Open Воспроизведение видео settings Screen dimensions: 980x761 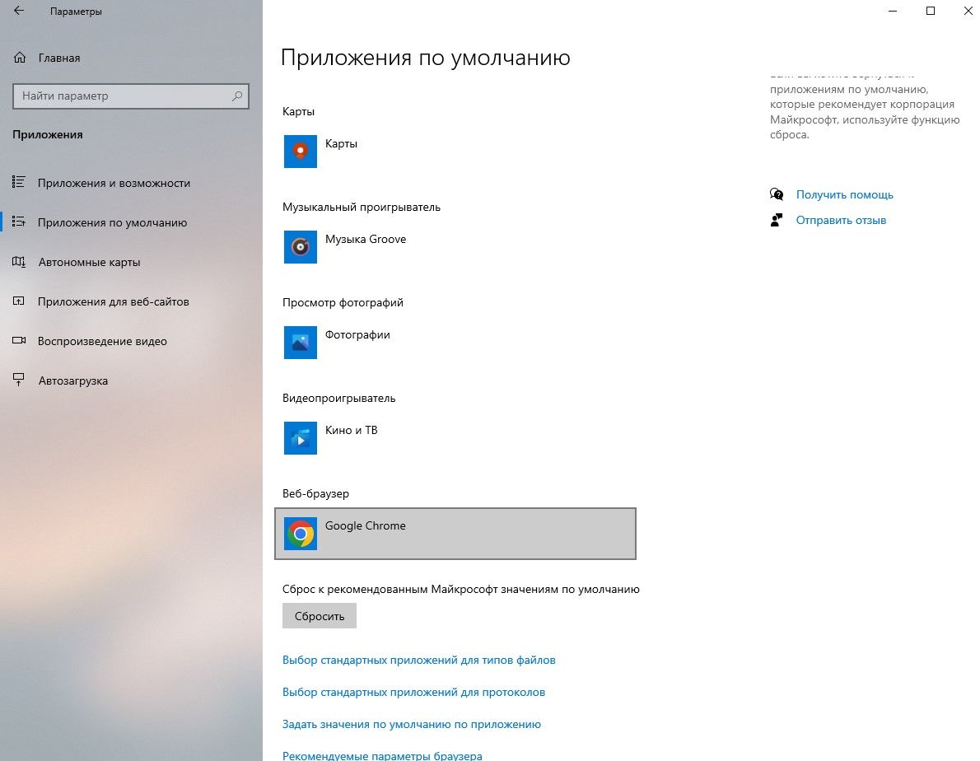[x=102, y=341]
